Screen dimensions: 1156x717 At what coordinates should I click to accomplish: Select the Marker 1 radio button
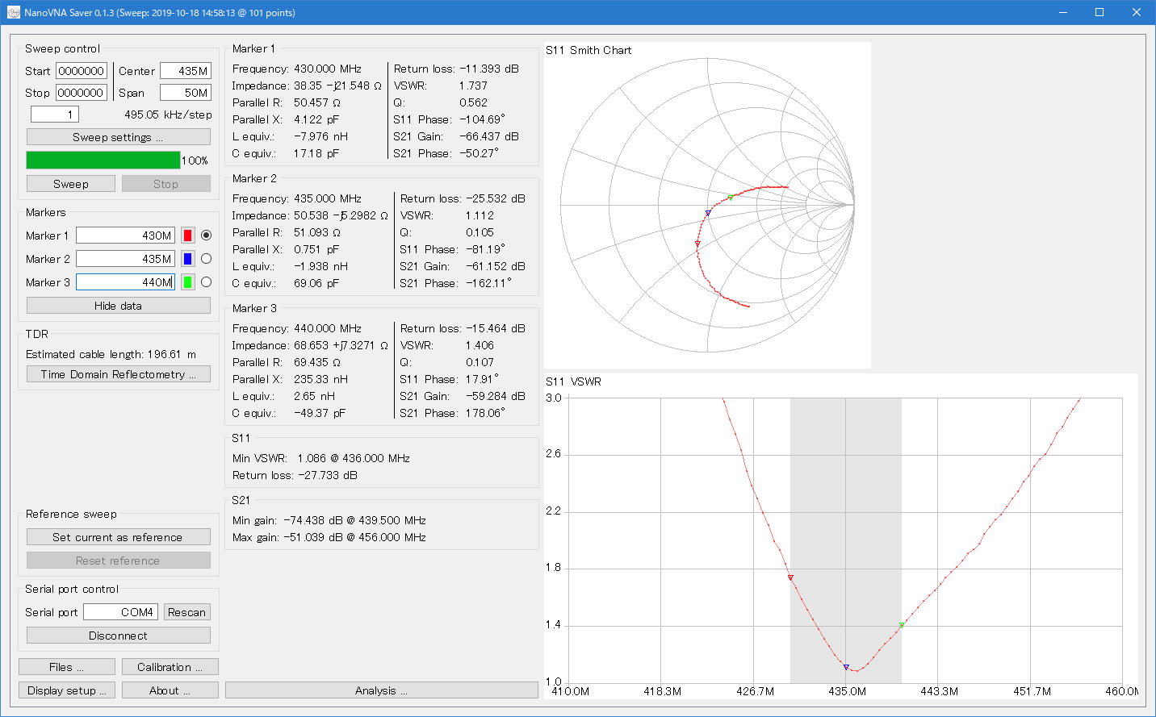coord(206,236)
